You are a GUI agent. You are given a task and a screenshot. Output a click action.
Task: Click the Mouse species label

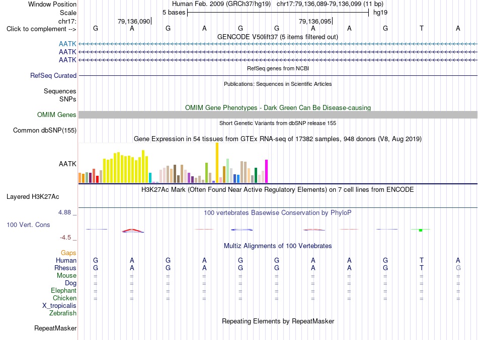pyautogui.click(x=66, y=276)
